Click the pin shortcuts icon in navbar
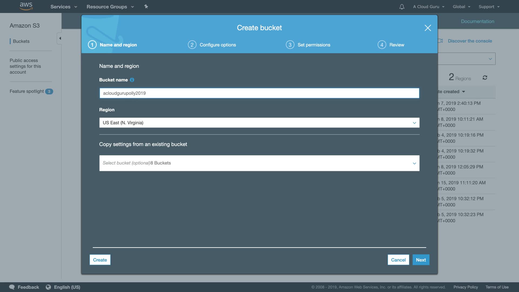This screenshot has width=519, height=292. 146,6
